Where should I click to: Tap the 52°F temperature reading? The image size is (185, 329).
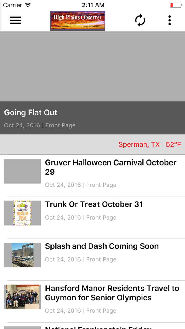click(173, 144)
